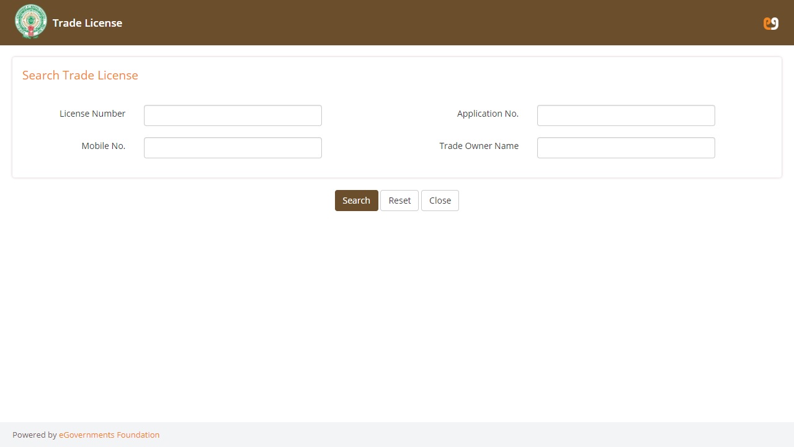Click the License Number label
794x447 pixels.
(x=92, y=114)
